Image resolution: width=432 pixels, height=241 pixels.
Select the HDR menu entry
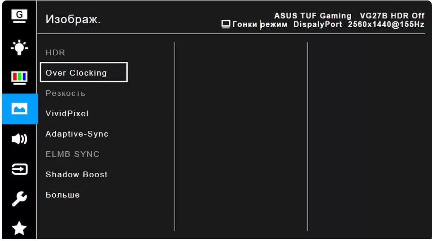[55, 53]
